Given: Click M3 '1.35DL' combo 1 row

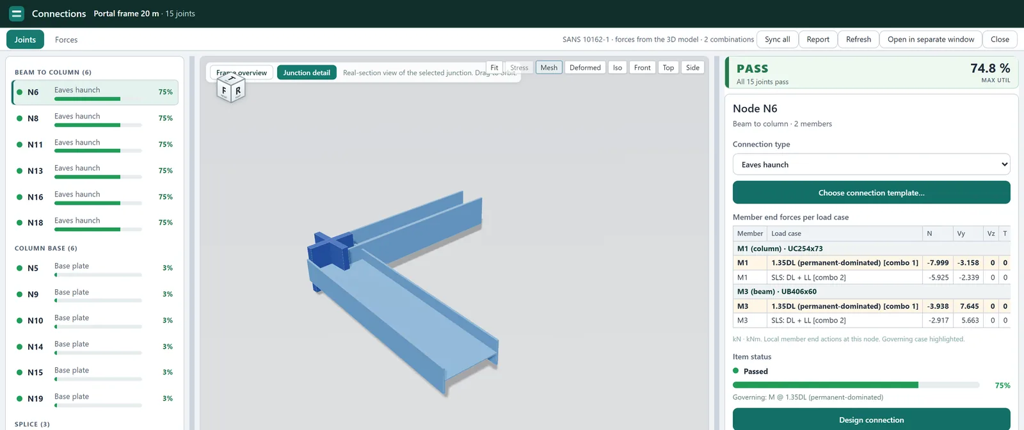Looking at the screenshot, I should pos(872,307).
